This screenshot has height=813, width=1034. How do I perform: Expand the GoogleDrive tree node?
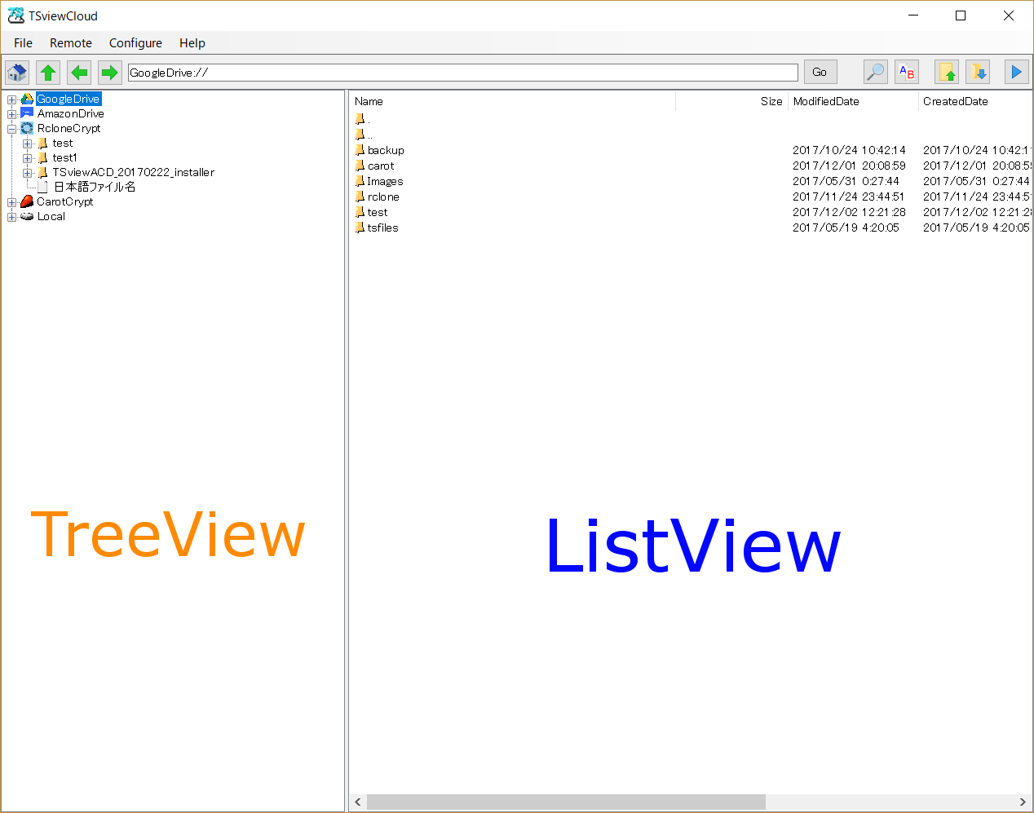click(12, 99)
